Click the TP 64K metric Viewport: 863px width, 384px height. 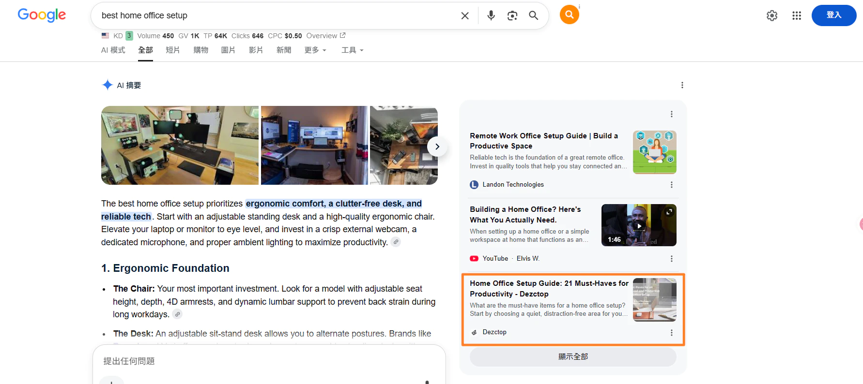[x=216, y=36]
